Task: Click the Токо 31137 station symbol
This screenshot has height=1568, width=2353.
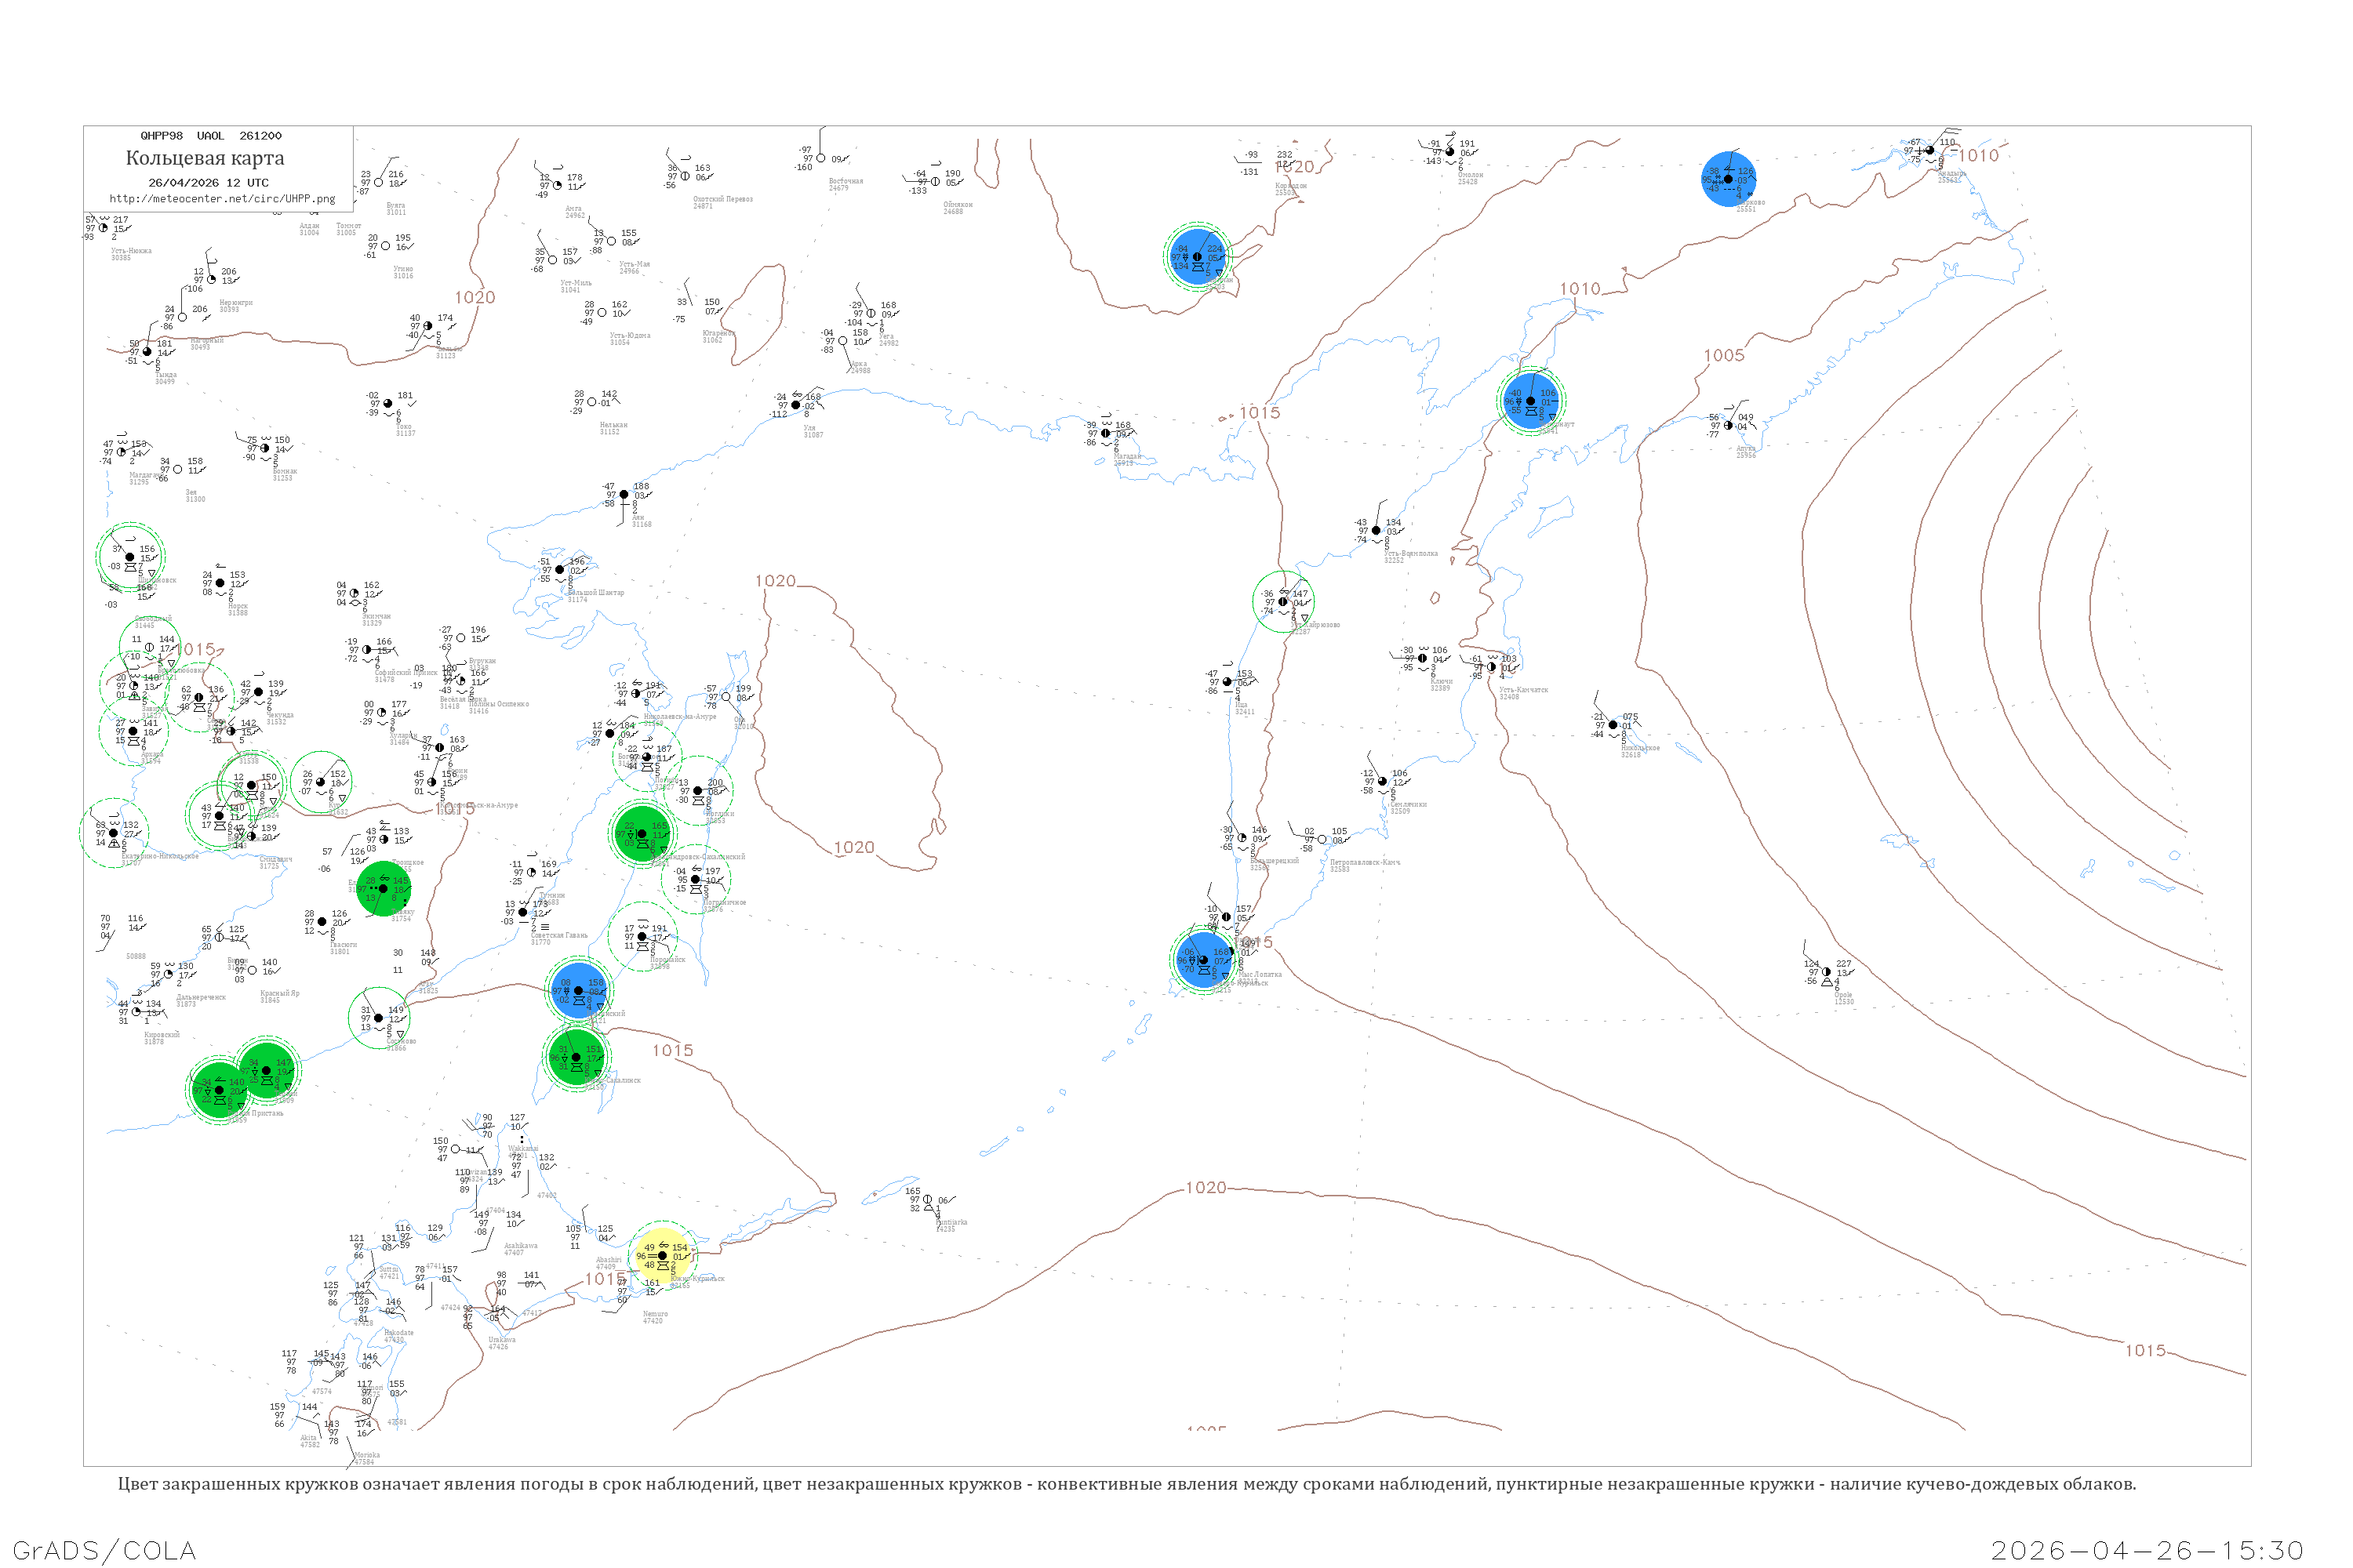Action: pos(388,404)
